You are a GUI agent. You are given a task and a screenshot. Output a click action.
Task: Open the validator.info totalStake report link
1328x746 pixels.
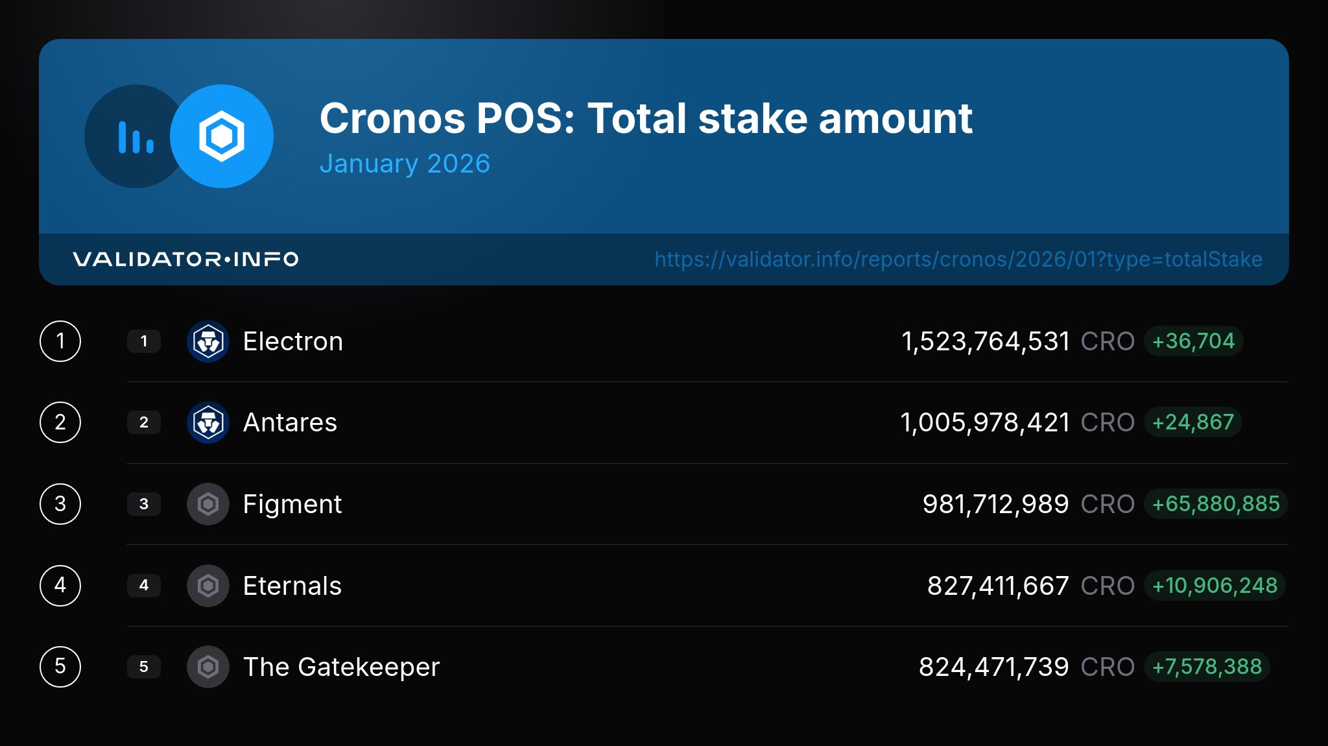[958, 259]
